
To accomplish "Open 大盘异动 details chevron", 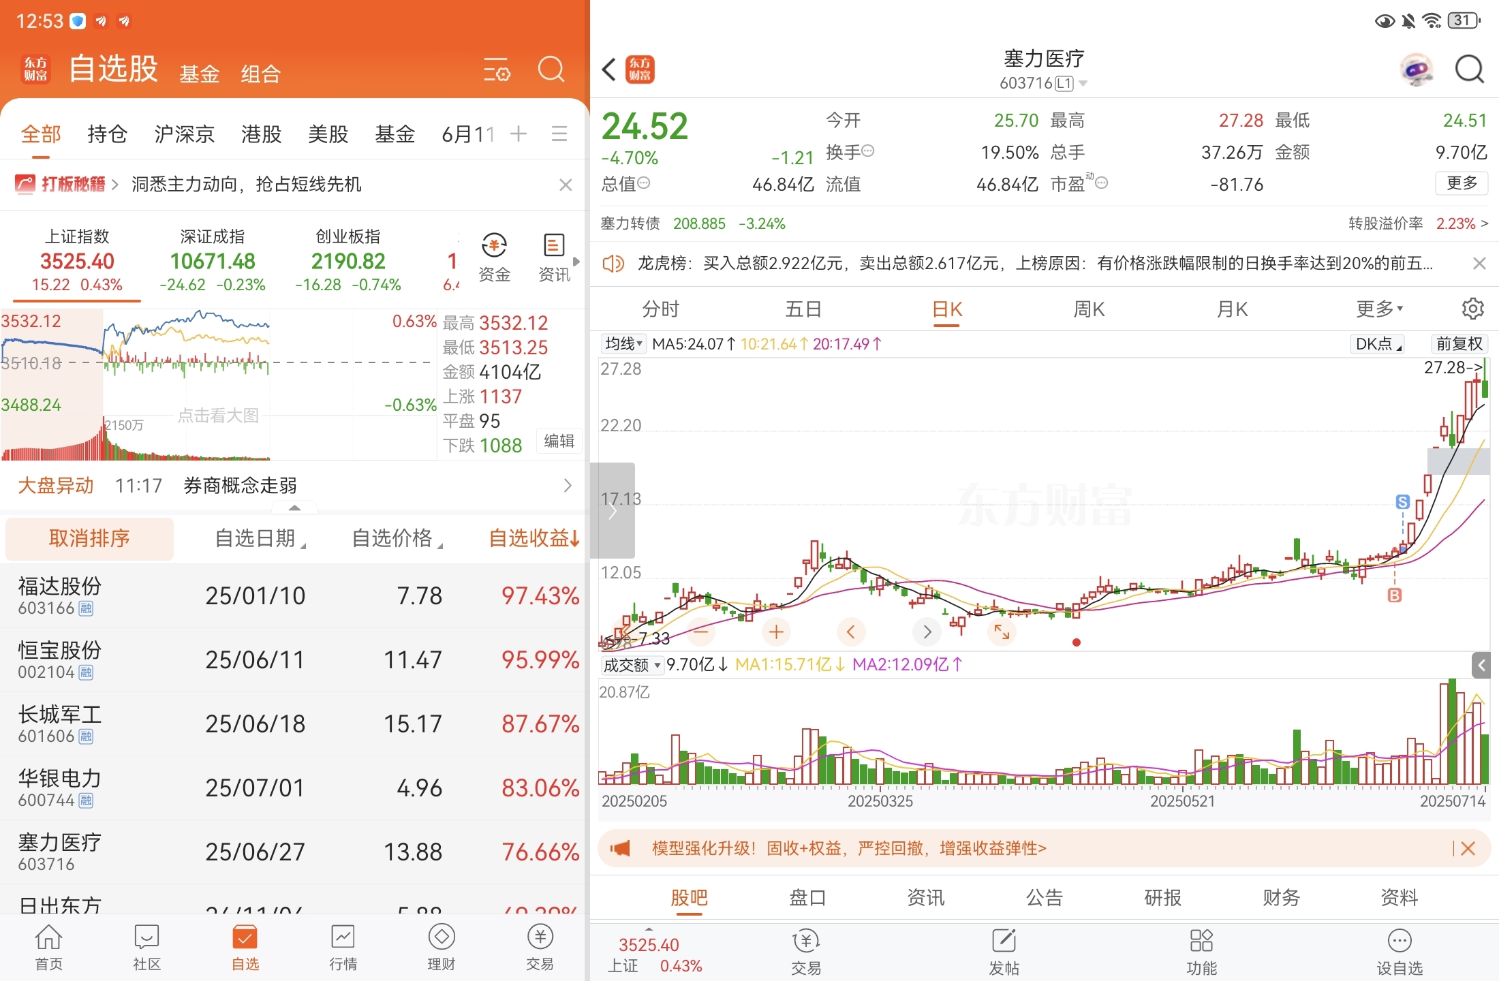I will pyautogui.click(x=568, y=486).
